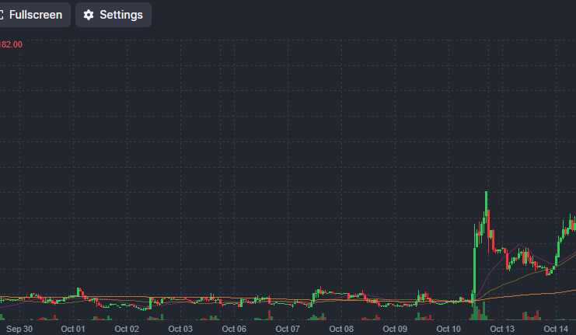Select the Oct 01 date label
576x335 pixels.
(72, 329)
